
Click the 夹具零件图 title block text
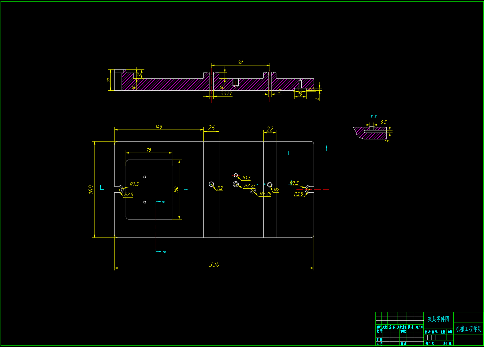(x=438, y=319)
